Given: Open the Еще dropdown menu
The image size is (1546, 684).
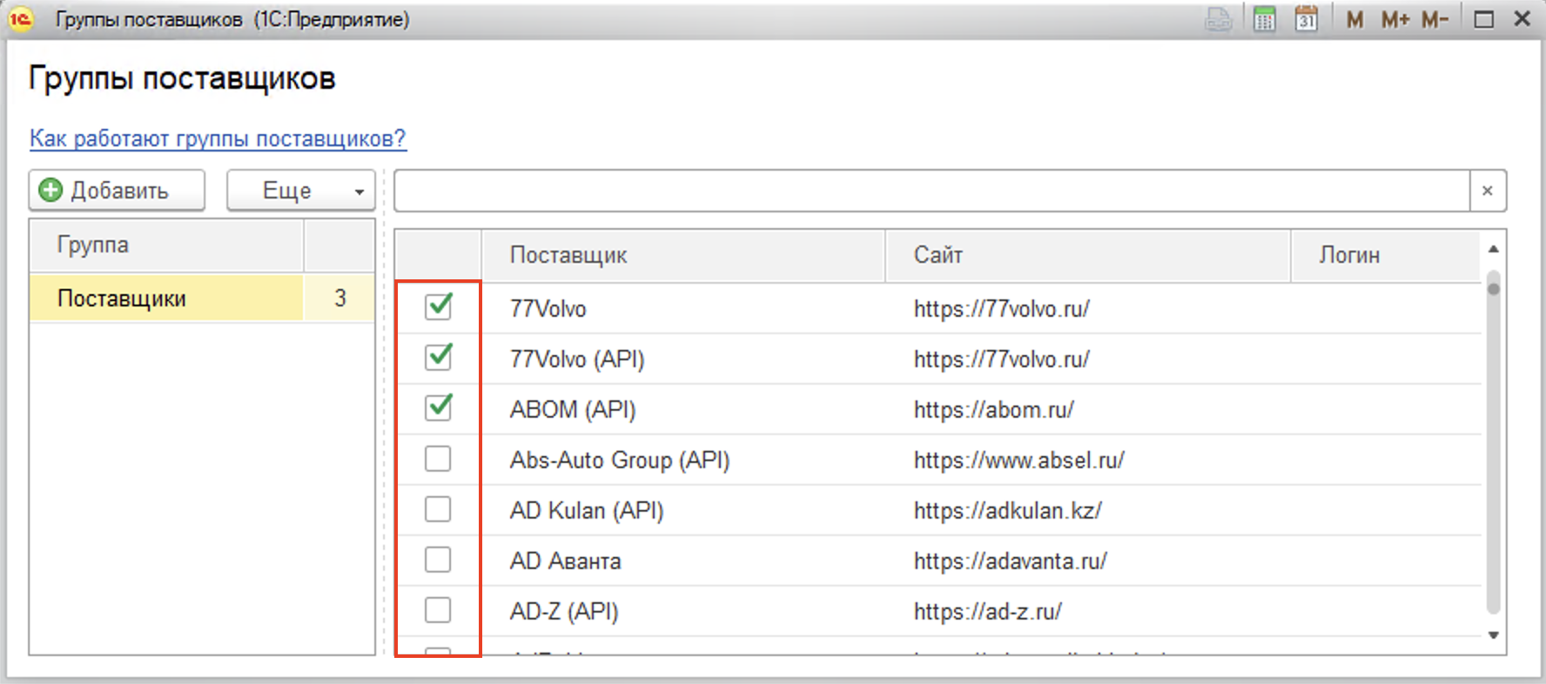Looking at the screenshot, I should point(301,191).
